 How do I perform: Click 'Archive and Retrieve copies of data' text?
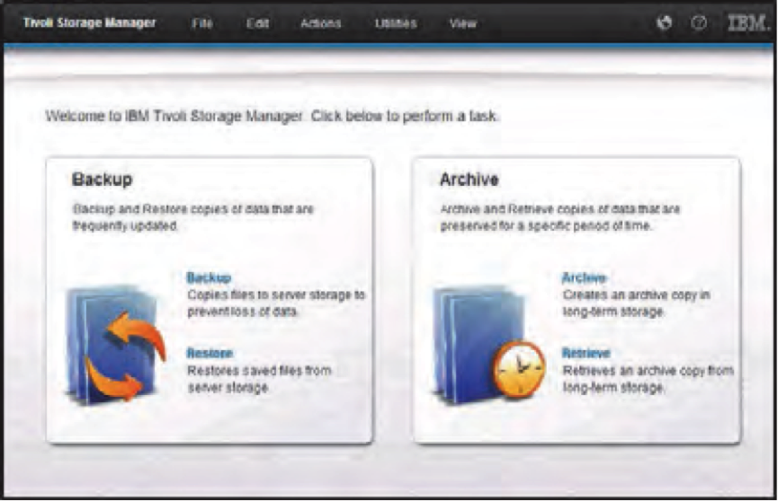click(x=559, y=217)
